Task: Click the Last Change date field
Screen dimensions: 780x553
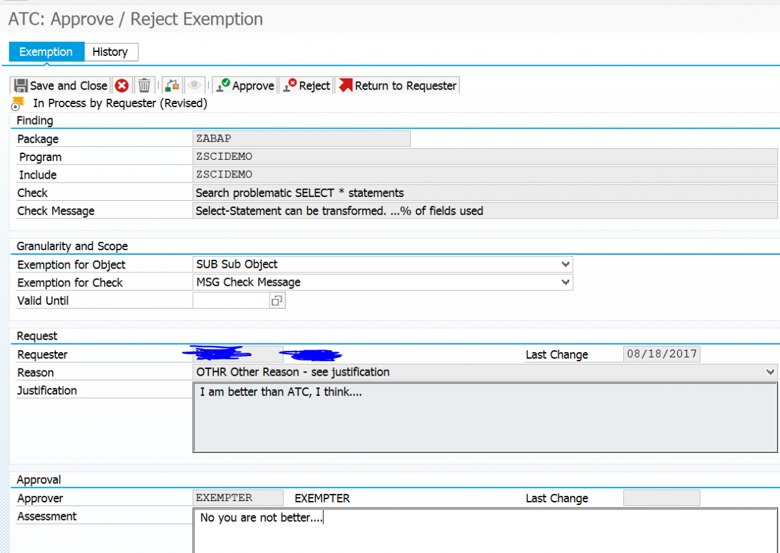Action: tap(661, 354)
